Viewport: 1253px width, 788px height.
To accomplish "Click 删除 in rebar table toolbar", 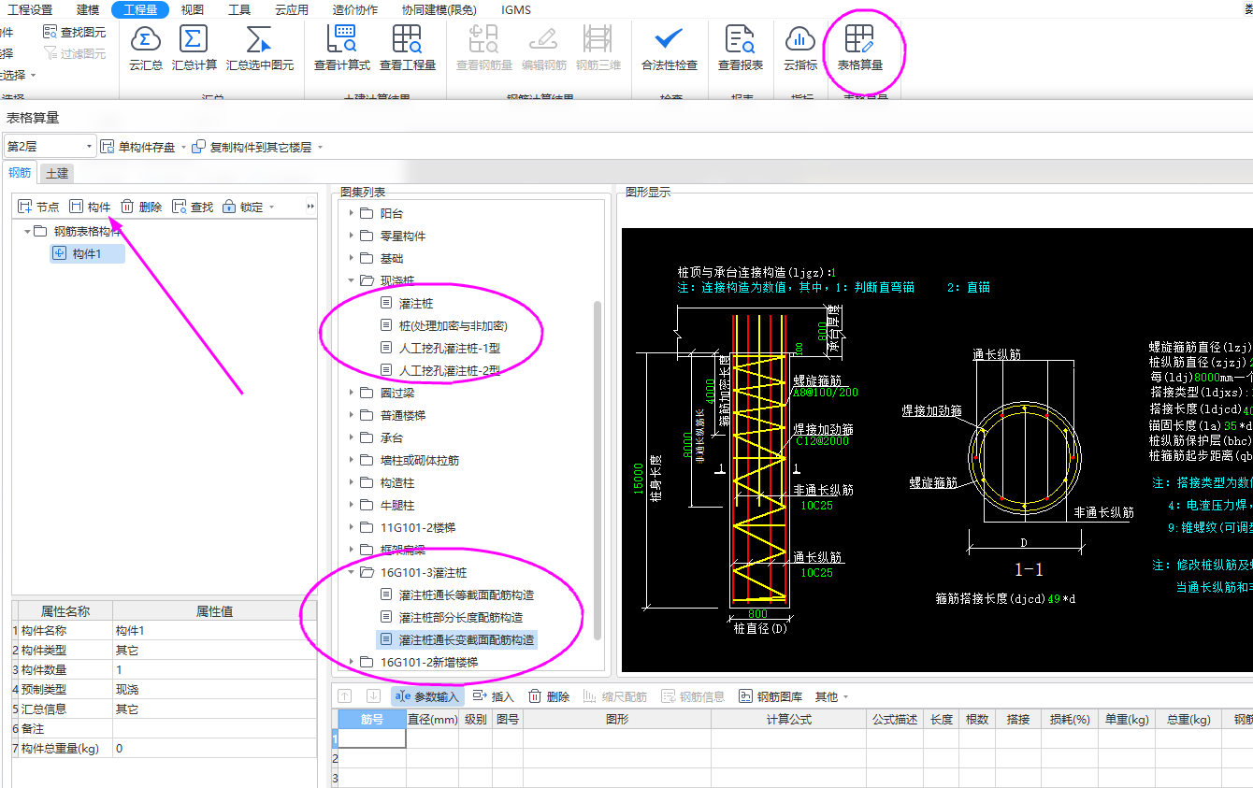I will pos(549,696).
